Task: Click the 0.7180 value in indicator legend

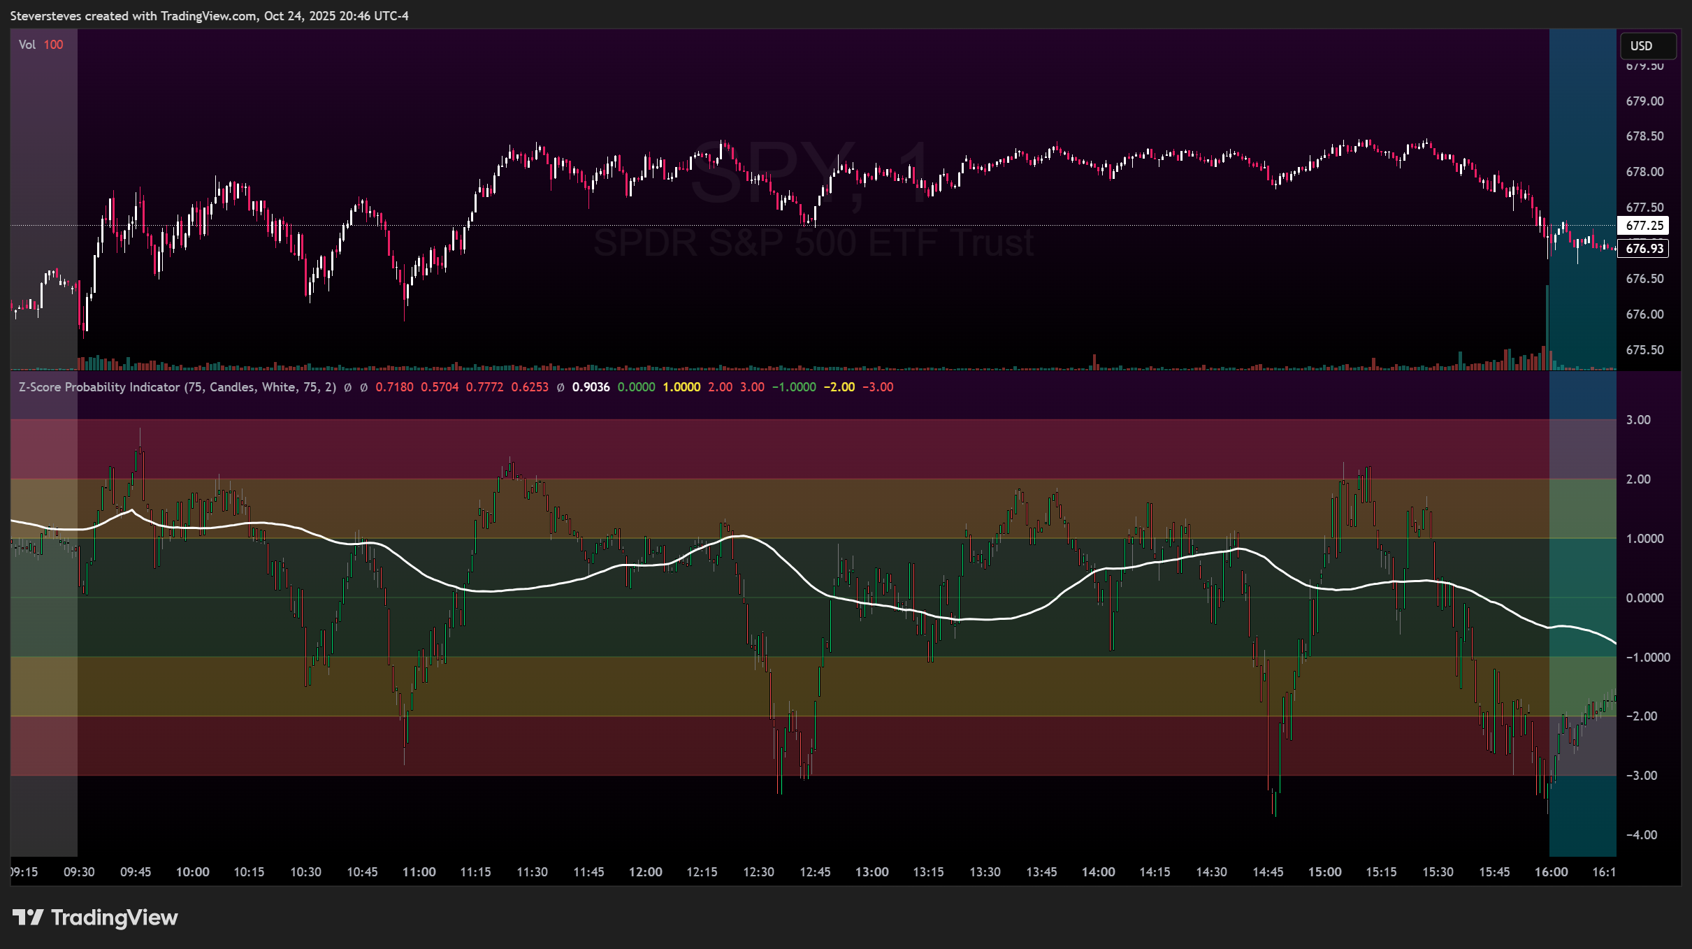Action: (x=394, y=387)
